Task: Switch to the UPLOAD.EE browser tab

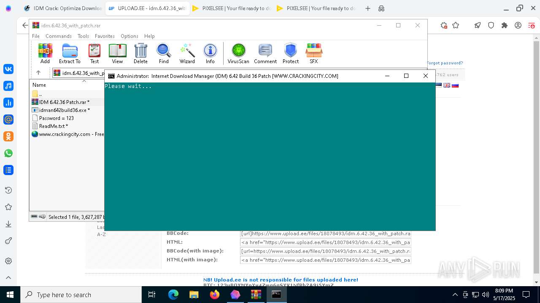Action: [x=147, y=8]
